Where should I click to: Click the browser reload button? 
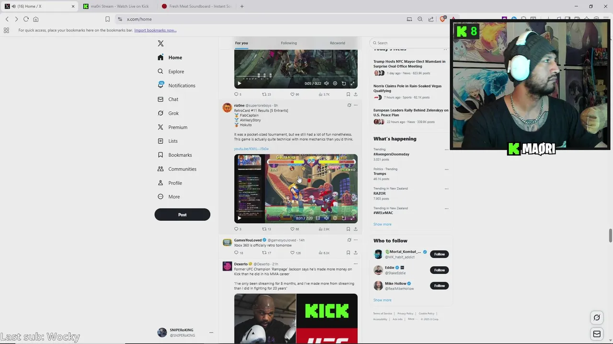(26, 19)
